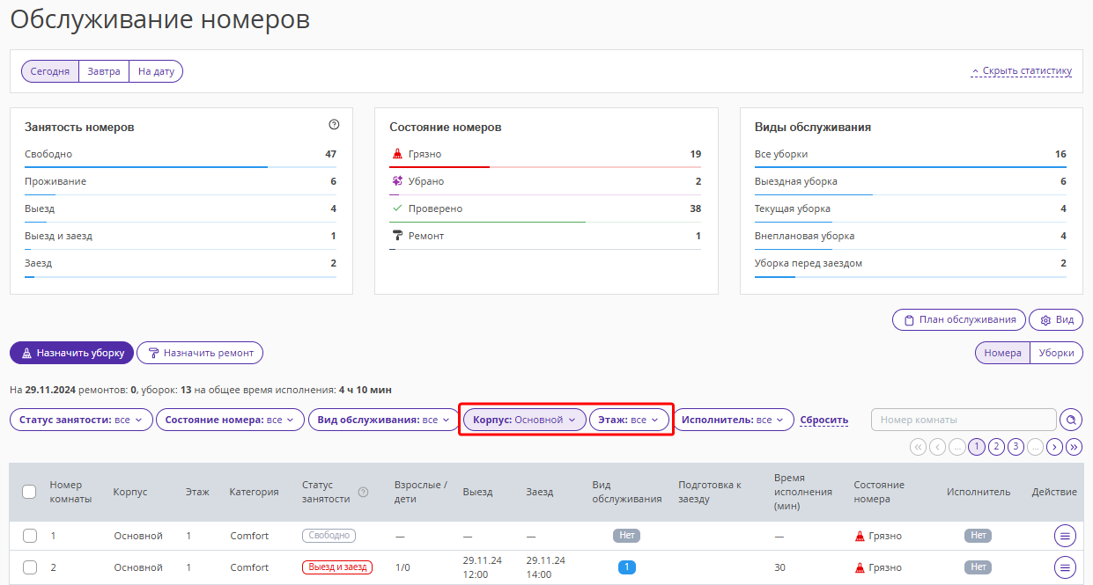Go to the last page arrow icon
Image resolution: width=1093 pixels, height=585 pixels.
[1074, 447]
